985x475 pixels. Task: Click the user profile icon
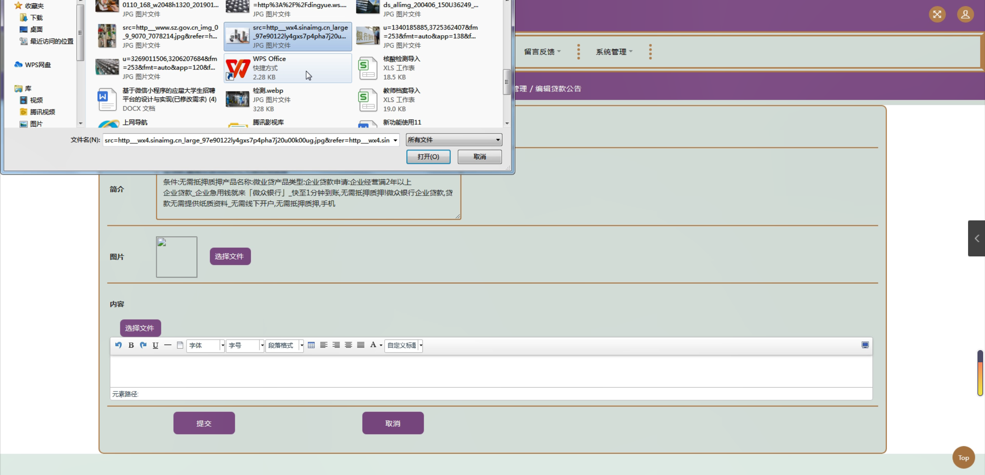pyautogui.click(x=965, y=14)
